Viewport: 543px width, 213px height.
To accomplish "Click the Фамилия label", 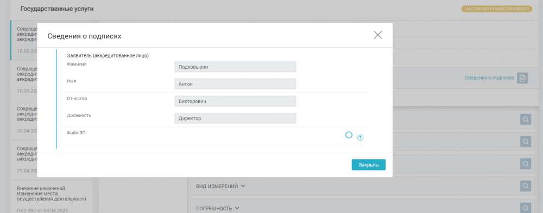I will tap(77, 64).
